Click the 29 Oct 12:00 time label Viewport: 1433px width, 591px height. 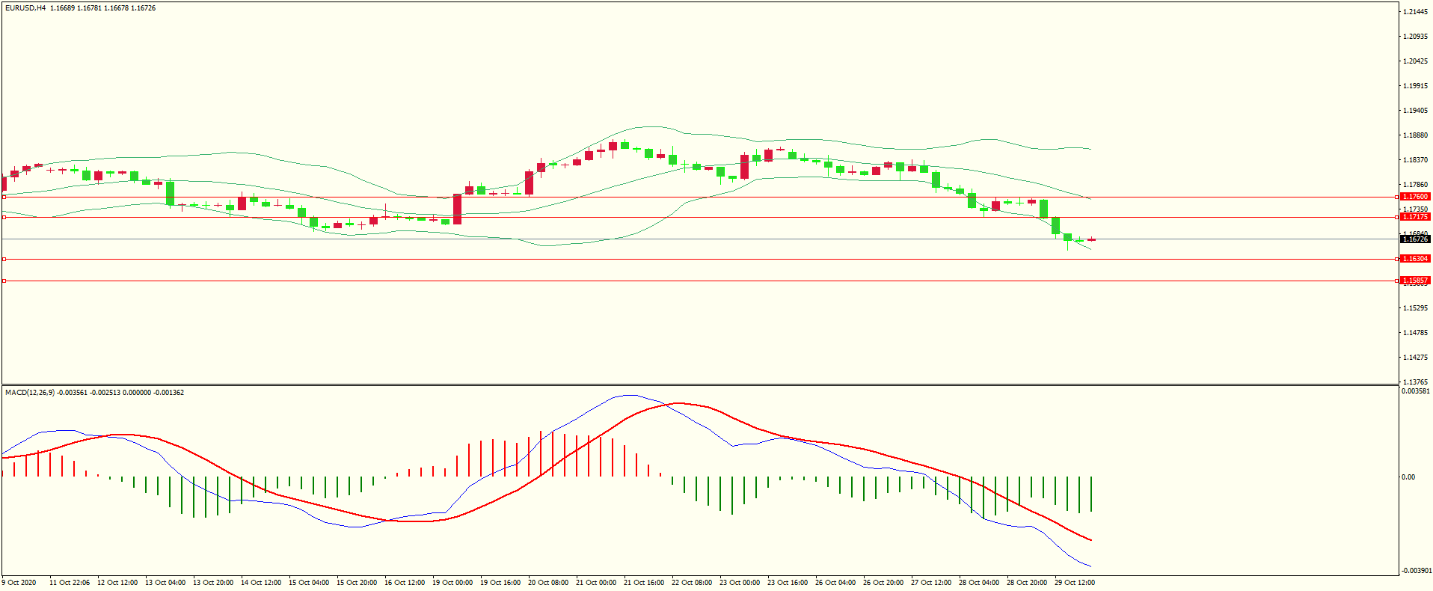point(1075,583)
